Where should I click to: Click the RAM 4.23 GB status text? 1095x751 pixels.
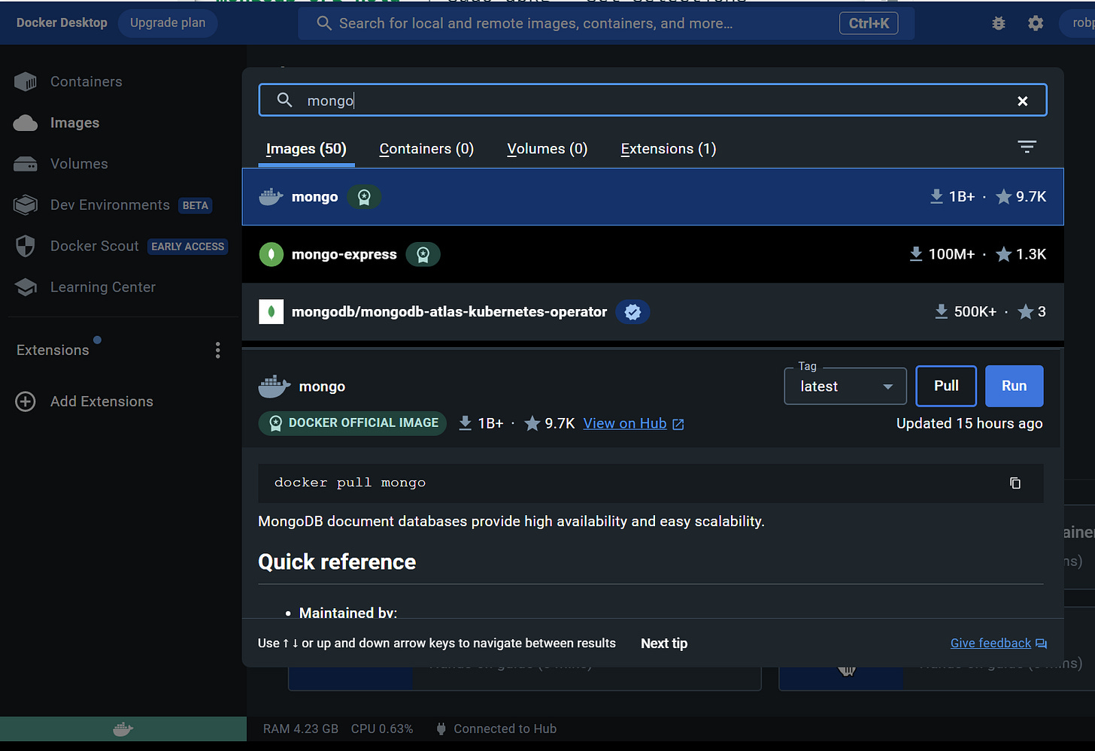(x=301, y=728)
